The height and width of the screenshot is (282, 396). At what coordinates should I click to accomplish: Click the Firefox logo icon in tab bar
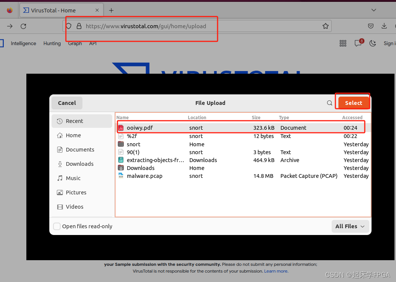tap(9, 11)
